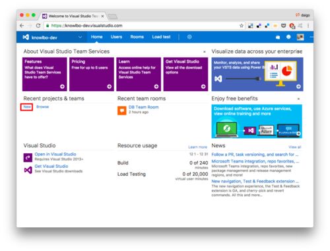Open the free benefits download banner

click(257, 122)
